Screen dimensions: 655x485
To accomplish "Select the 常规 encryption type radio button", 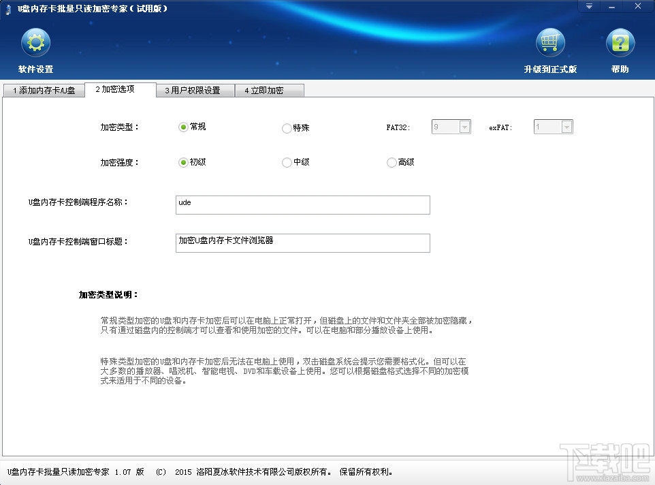I will [182, 127].
